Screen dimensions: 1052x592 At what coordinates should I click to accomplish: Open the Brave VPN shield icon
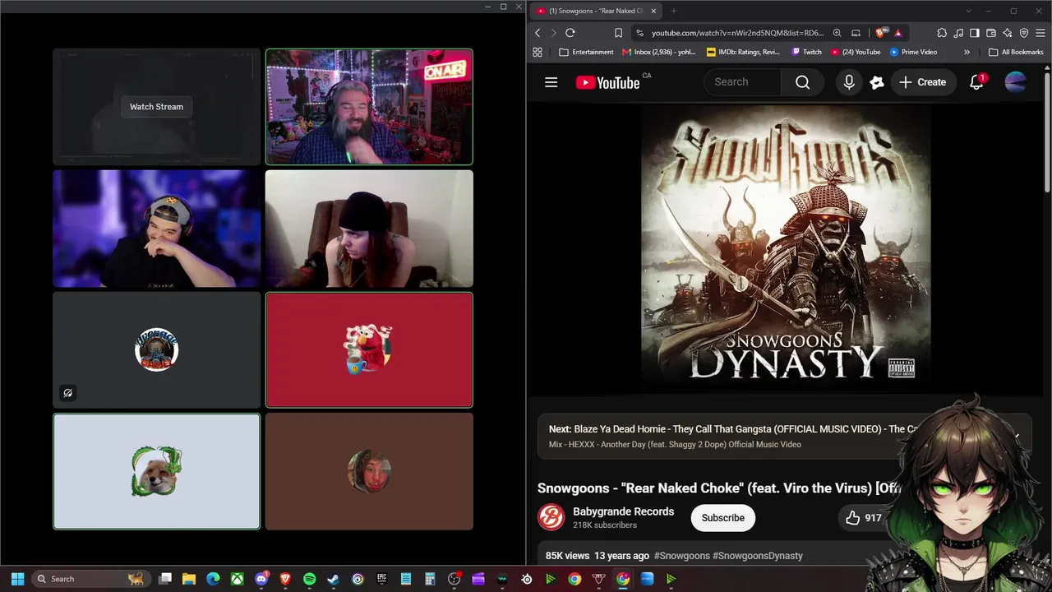click(x=1024, y=33)
